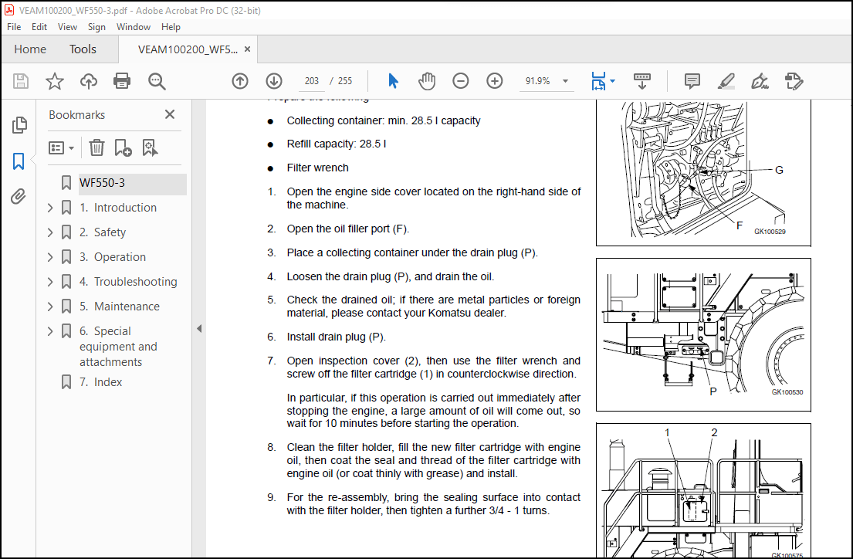Click the Print file icon
This screenshot has width=853, height=559.
[122, 81]
